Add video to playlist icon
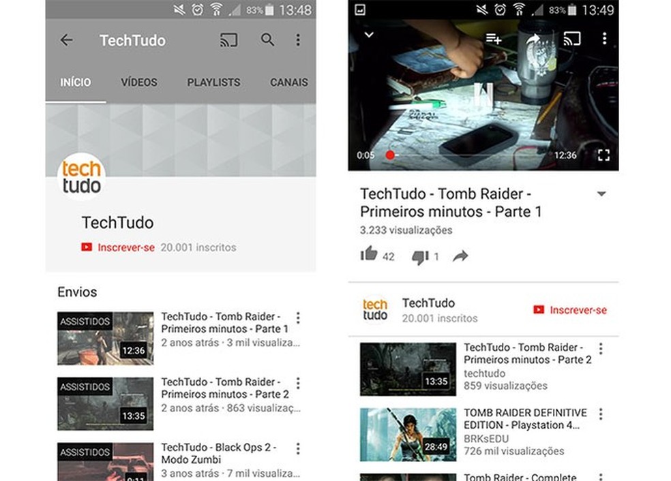Screen dimensions: 671x481 494,39
